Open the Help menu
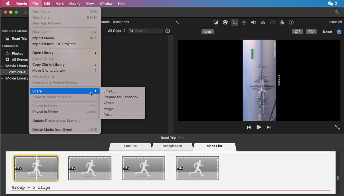 [x=122, y=4]
